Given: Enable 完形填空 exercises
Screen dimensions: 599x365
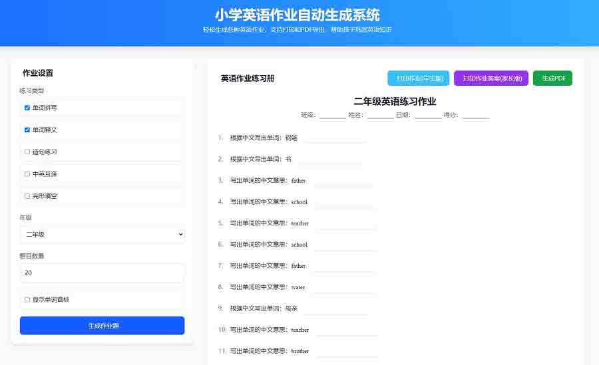Looking at the screenshot, I should click(27, 196).
